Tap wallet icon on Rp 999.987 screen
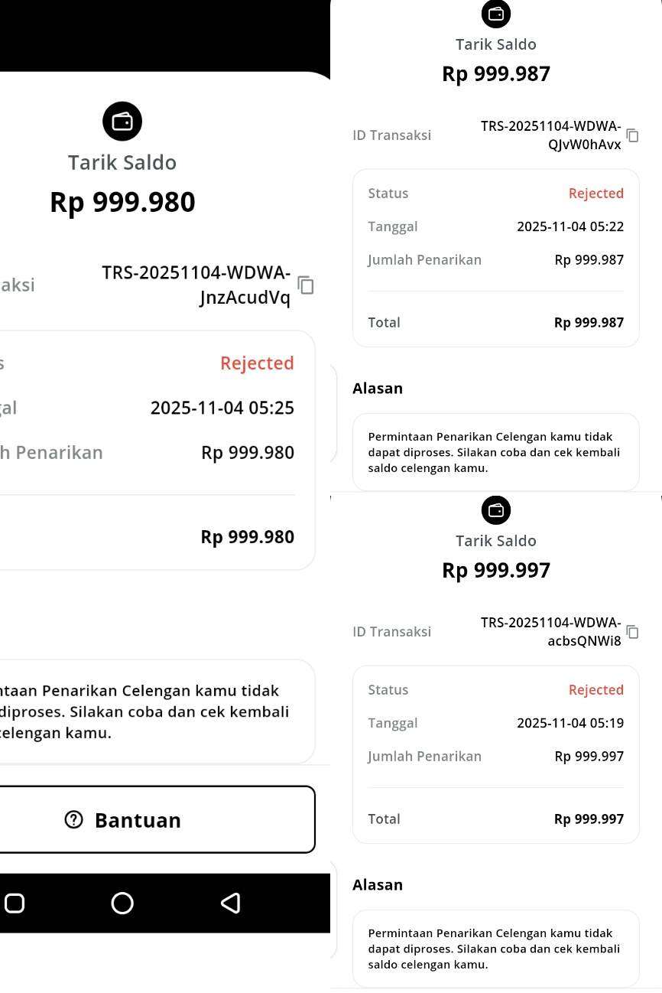This screenshot has height=993, width=662. [495, 14]
